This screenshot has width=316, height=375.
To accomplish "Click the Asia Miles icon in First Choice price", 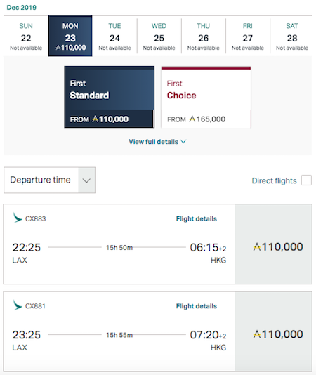I will (192, 119).
